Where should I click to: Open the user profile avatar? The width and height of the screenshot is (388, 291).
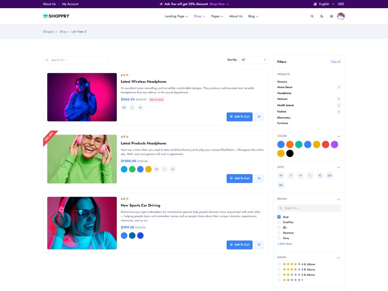click(341, 16)
